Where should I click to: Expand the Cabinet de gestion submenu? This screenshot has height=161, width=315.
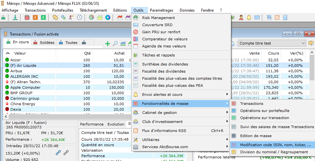[181, 113]
